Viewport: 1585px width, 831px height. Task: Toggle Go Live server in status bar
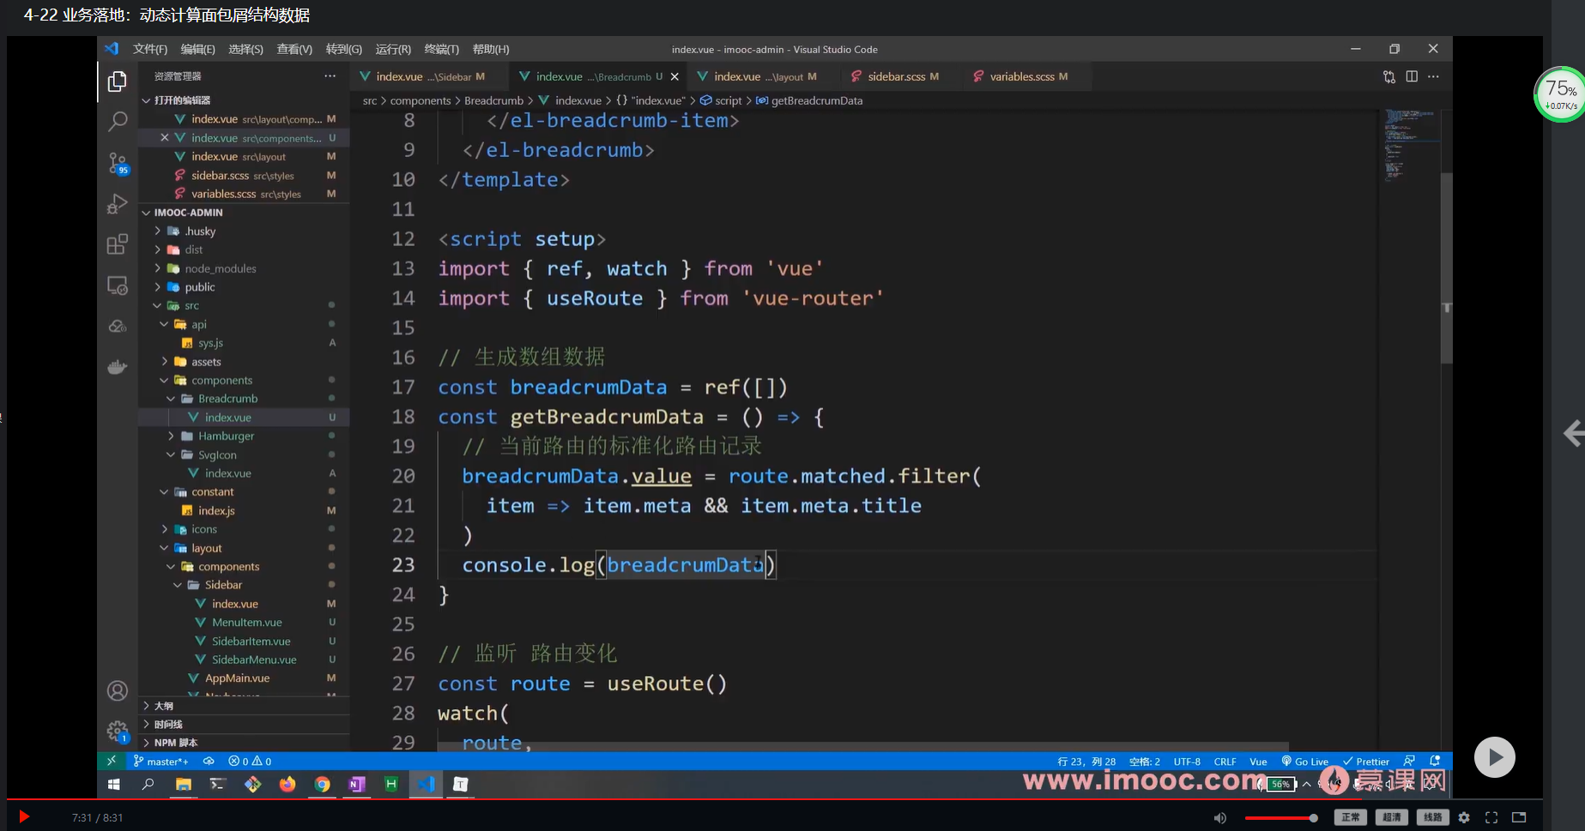[x=1305, y=761]
